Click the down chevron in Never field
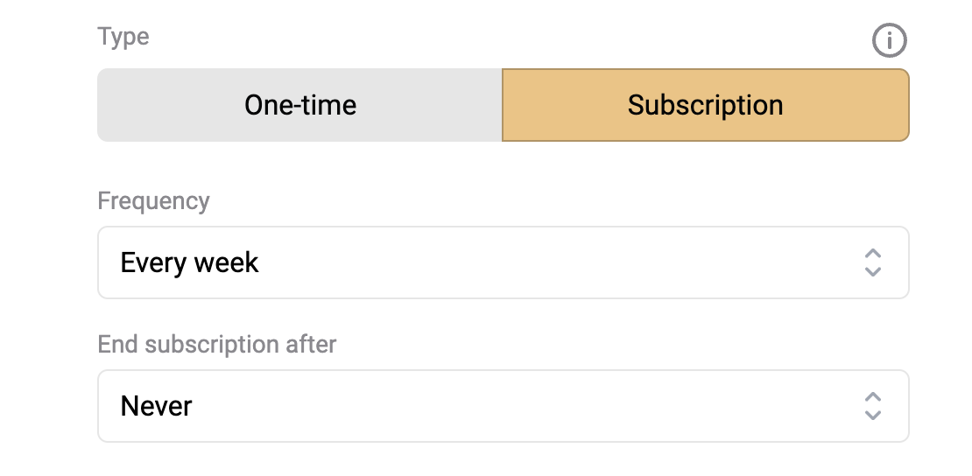Viewport: 972px width, 476px height. (873, 415)
